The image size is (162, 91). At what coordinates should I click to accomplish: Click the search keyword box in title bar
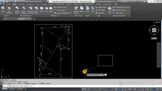coord(107,2)
